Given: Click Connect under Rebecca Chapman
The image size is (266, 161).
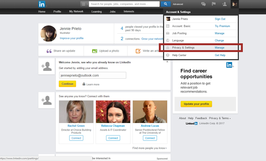Looking at the screenshot, I should point(113,138).
